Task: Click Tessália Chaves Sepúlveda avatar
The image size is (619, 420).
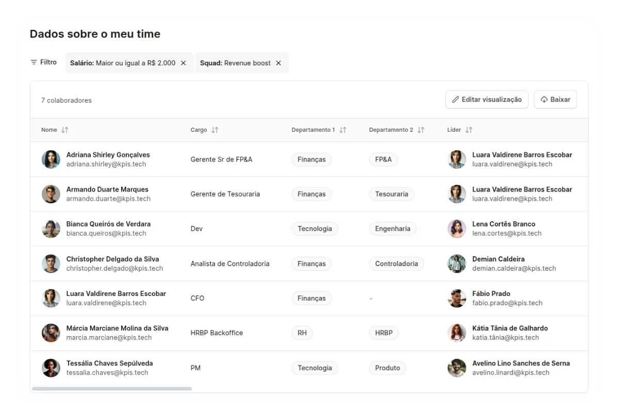Action: point(51,368)
